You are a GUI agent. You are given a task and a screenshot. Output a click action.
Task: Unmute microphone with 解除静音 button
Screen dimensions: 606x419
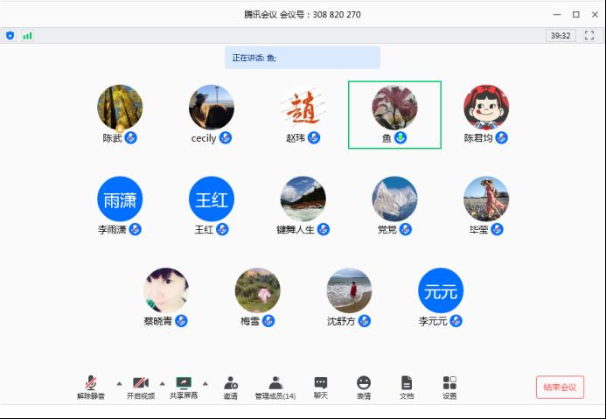[x=90, y=387]
